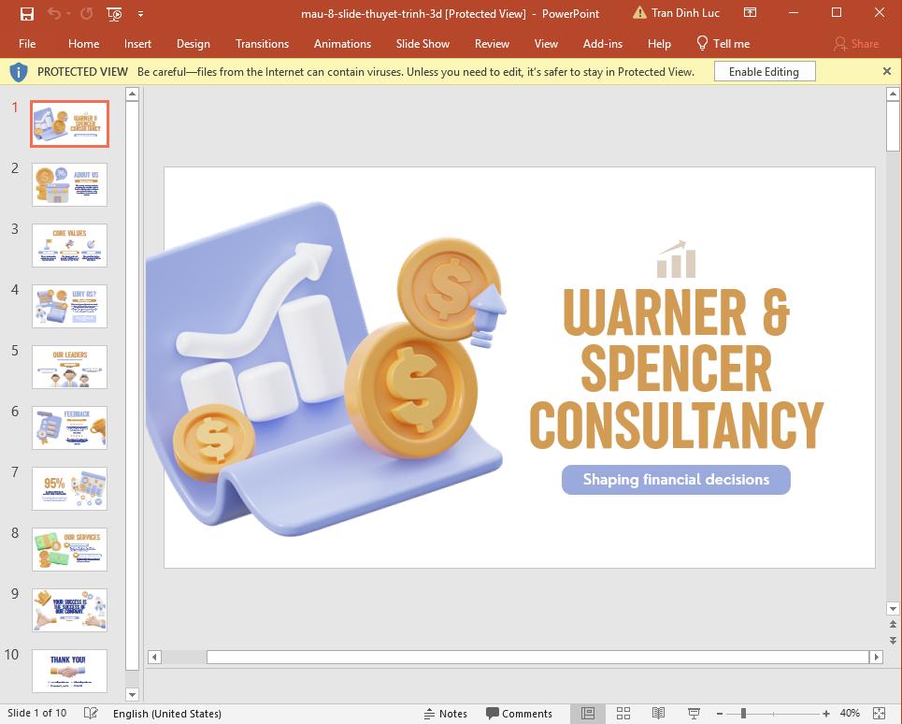Run spell check from the status bar
Viewport: 902px width, 724px height.
click(89, 713)
